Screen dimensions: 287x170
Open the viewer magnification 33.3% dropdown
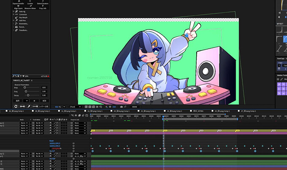click(60, 106)
